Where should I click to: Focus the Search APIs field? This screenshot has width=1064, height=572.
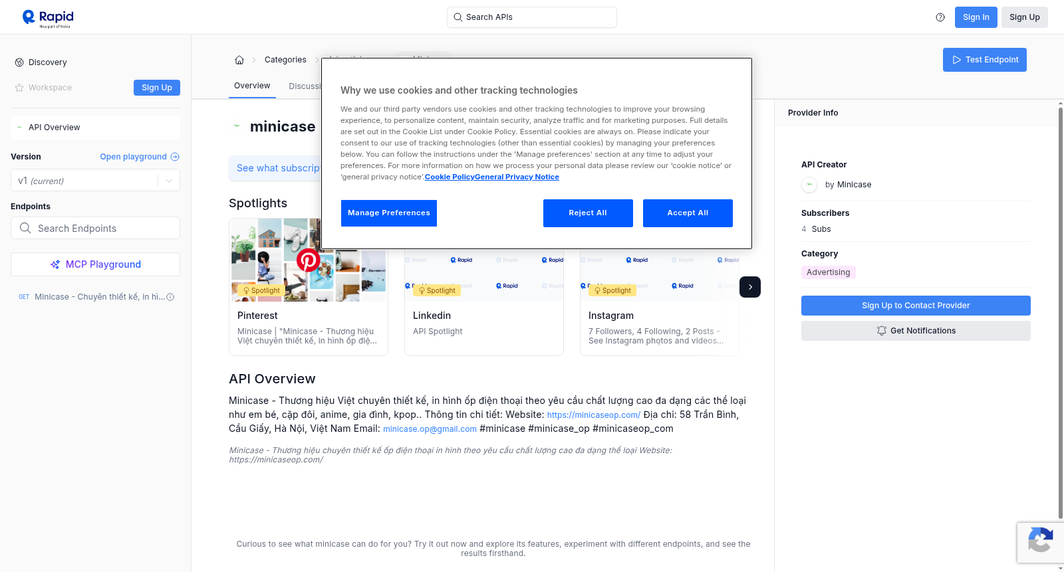(532, 17)
